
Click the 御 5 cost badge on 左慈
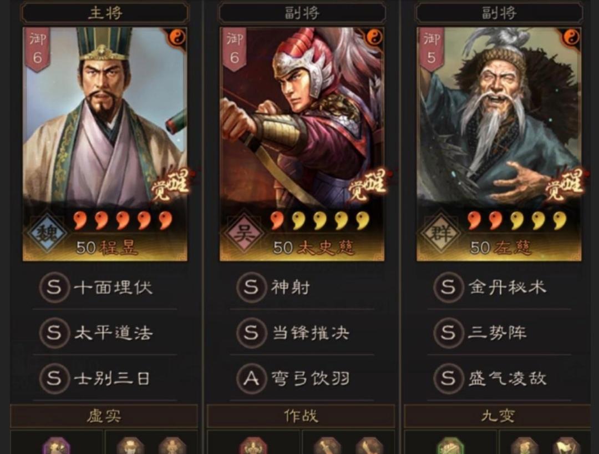[x=432, y=49]
